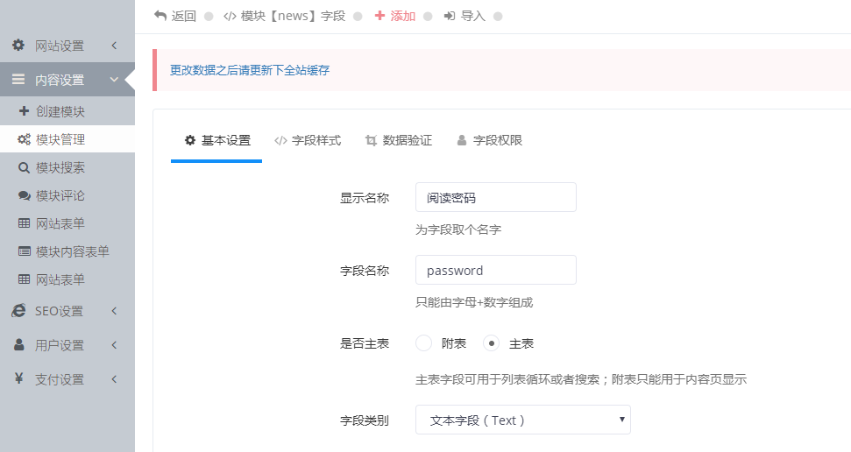
Task: Open the 数据验证 tab
Action: 399,140
